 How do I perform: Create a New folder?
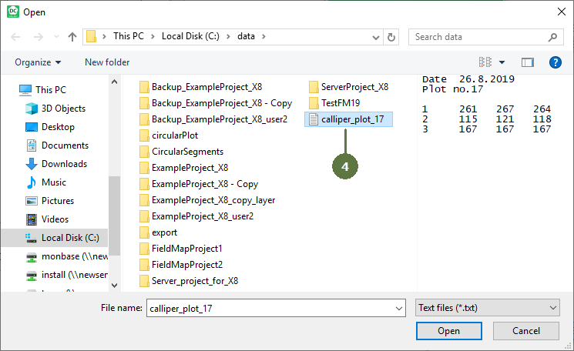point(107,62)
